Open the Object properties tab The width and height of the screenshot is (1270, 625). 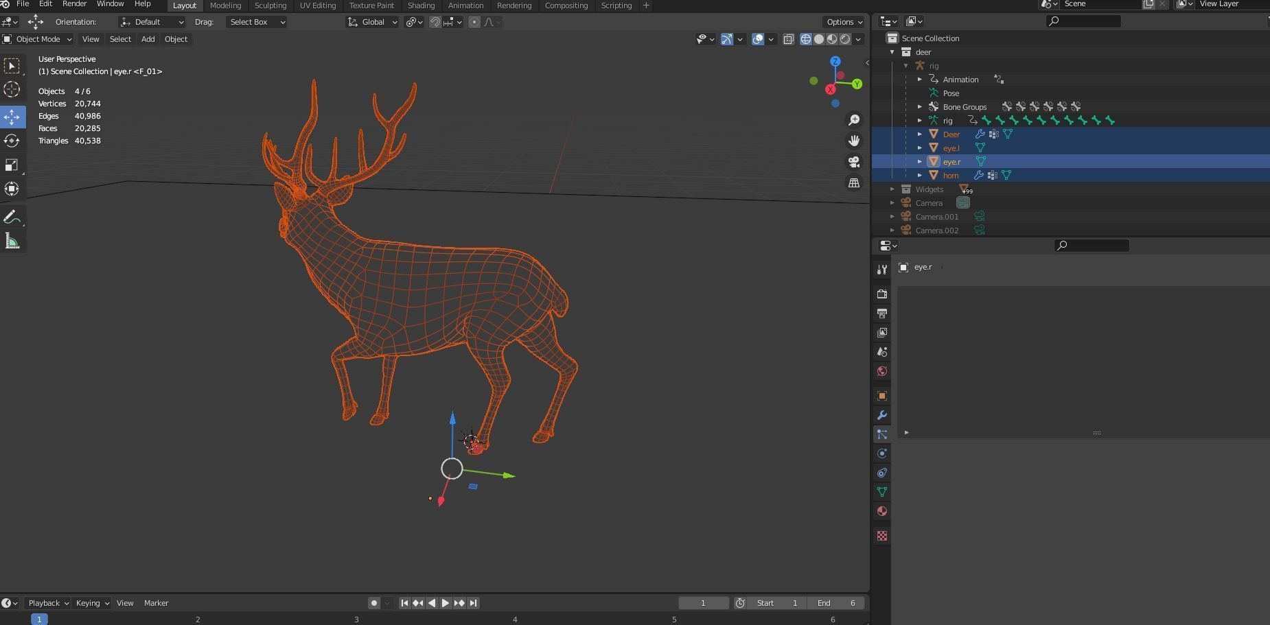pos(882,396)
